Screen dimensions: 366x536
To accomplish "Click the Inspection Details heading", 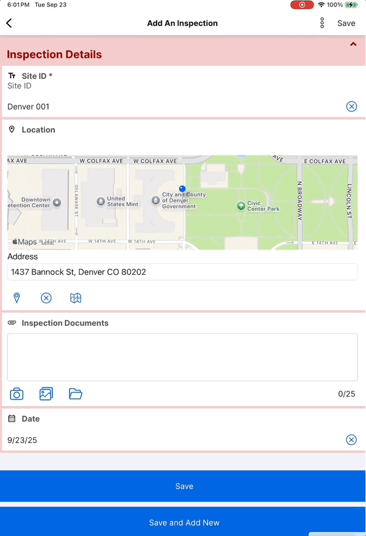I will coord(54,55).
